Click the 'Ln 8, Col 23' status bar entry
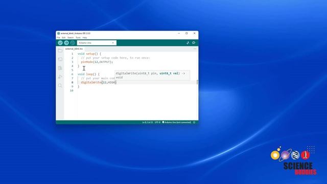Screen dimensions: 327x184 [148, 122]
